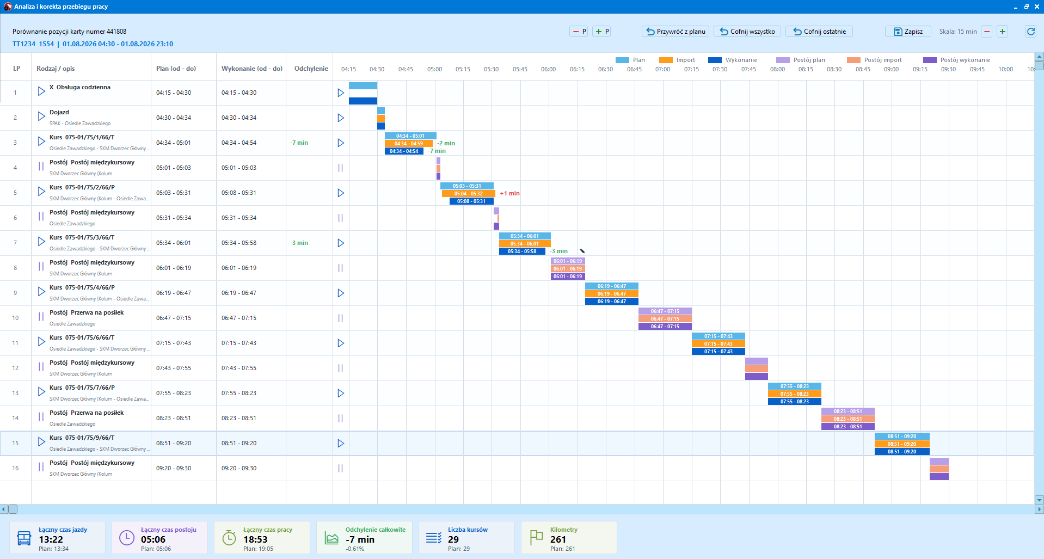Screen dimensions: 1044x559
Task: Click the minus P button
Action: pyautogui.click(x=579, y=32)
